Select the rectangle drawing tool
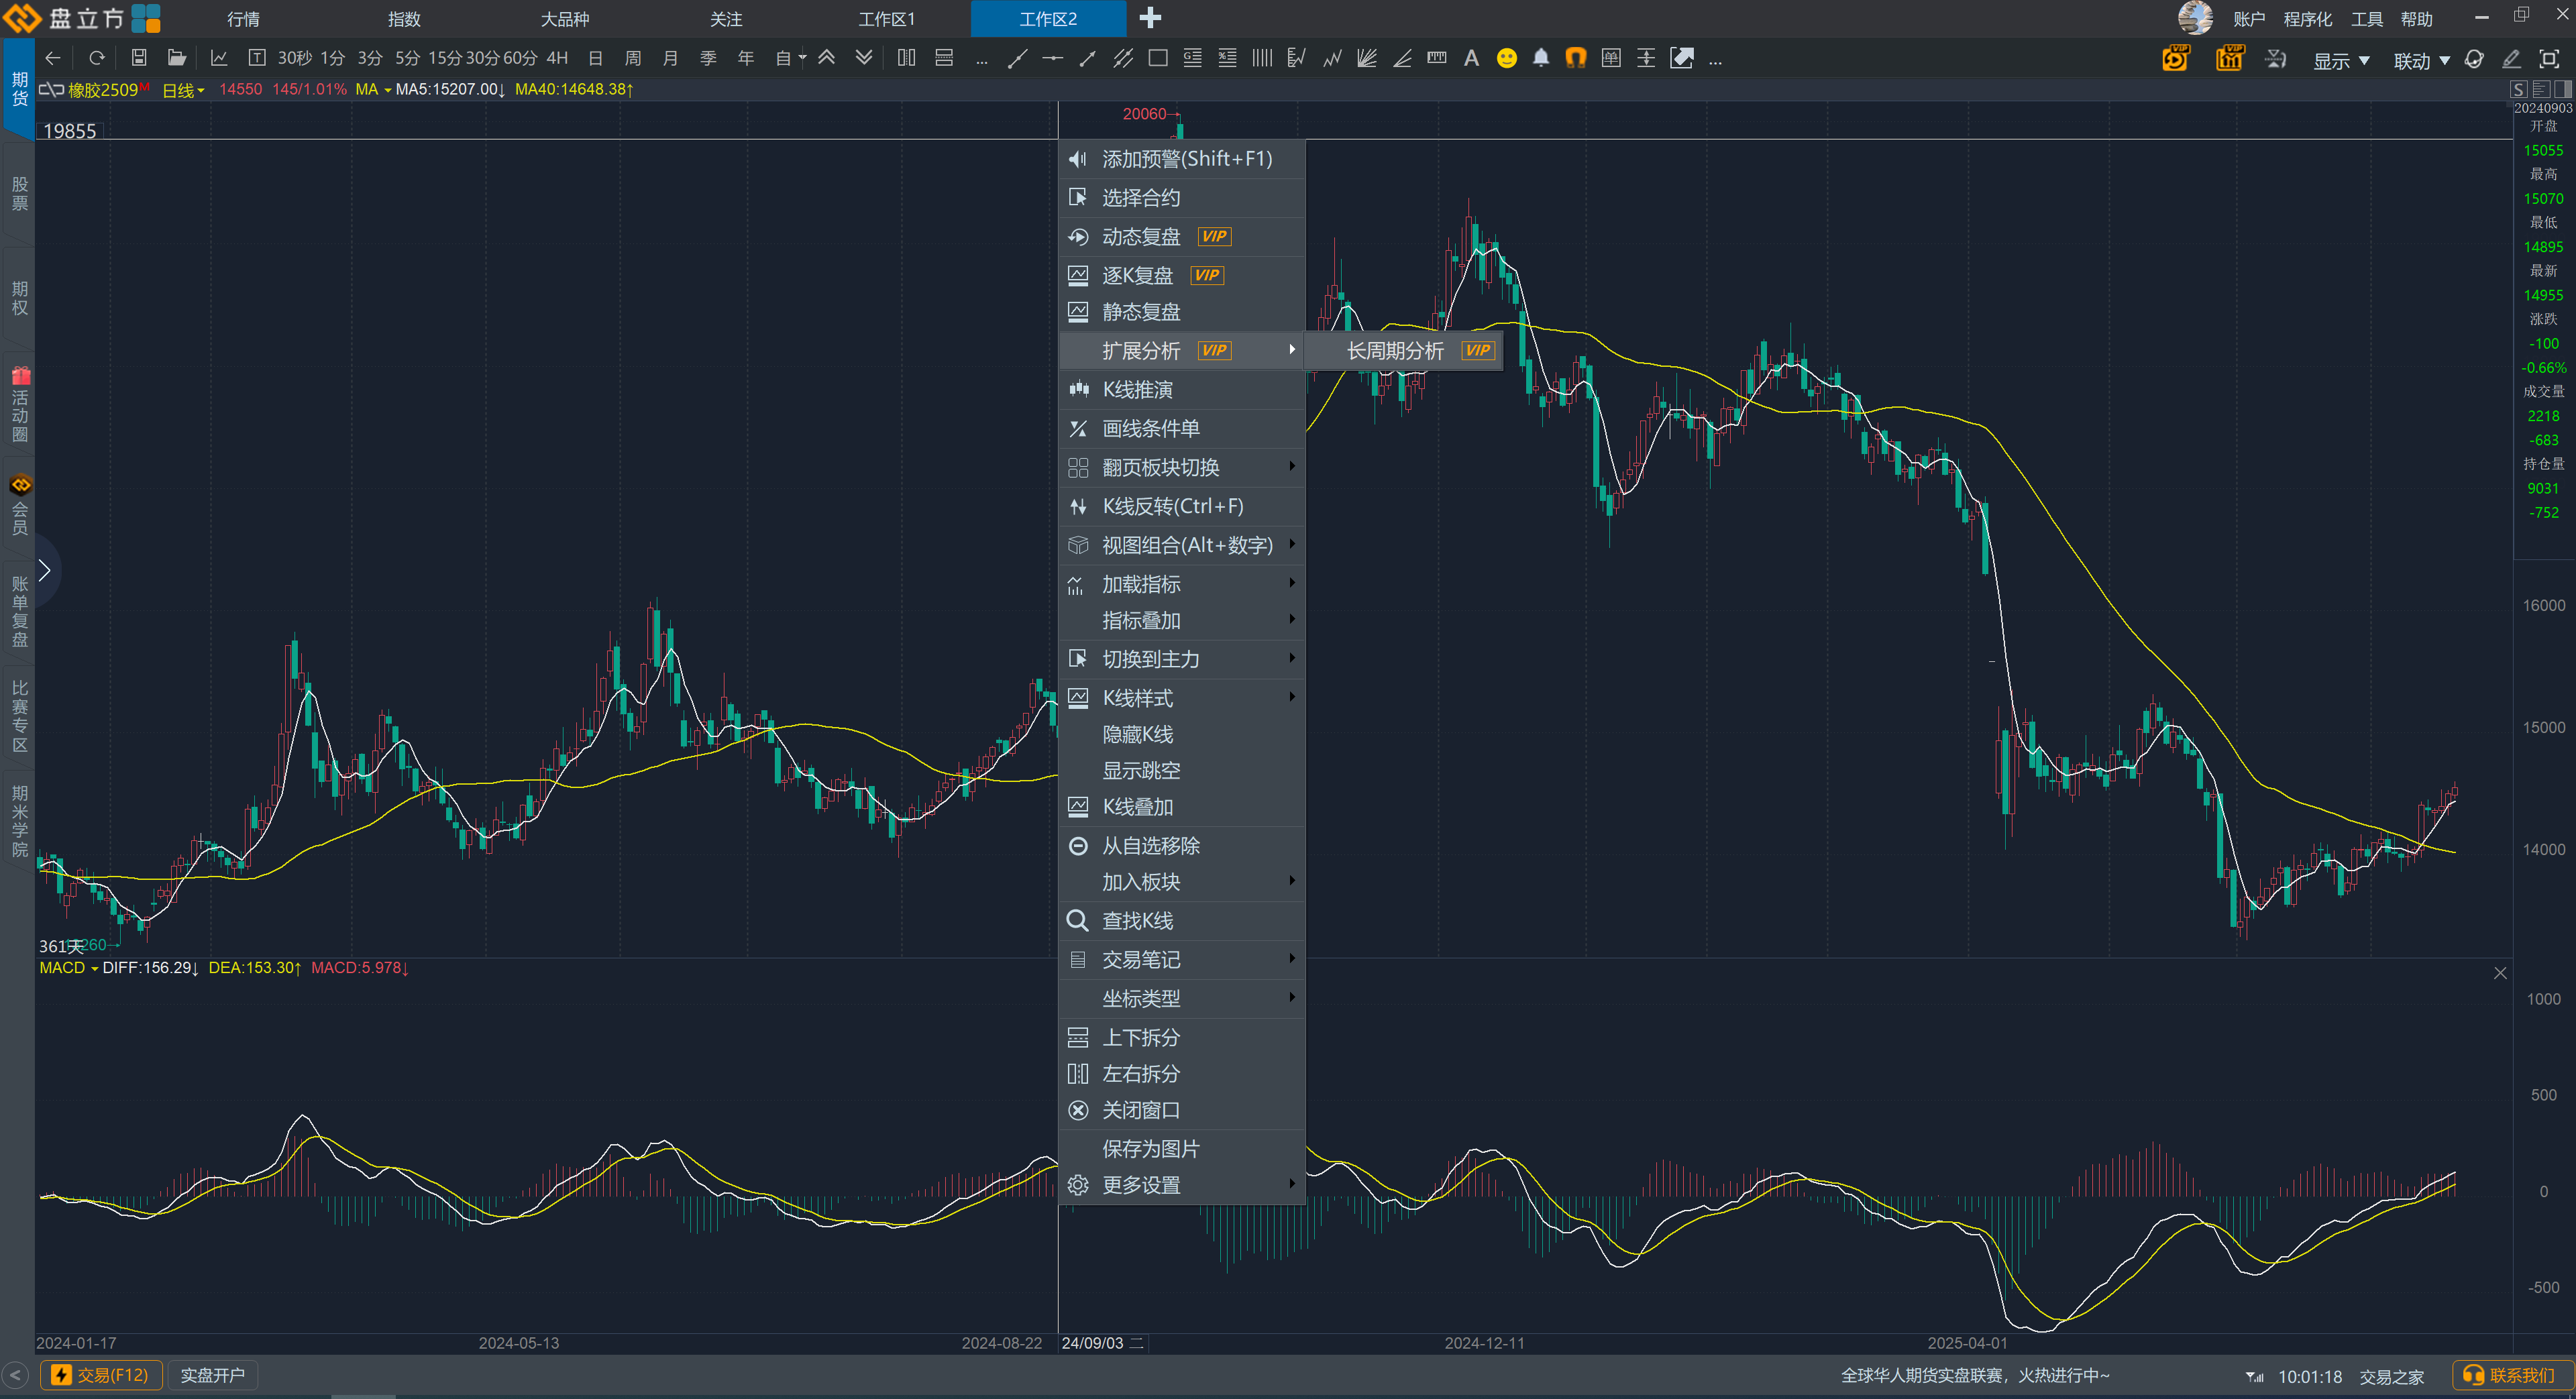The image size is (2576, 1399). point(1158,58)
